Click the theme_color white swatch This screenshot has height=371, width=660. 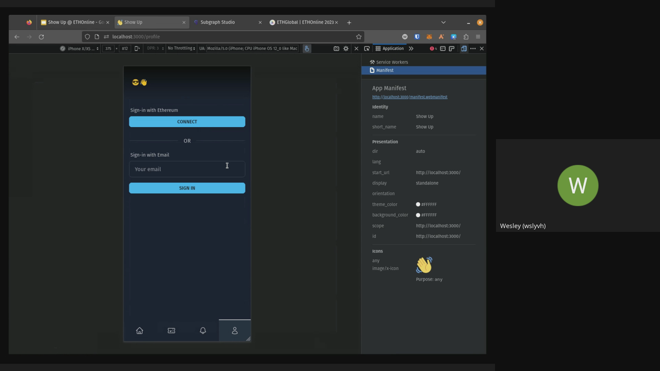pos(418,204)
